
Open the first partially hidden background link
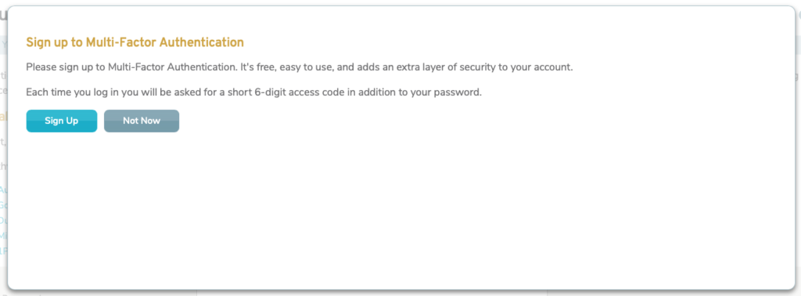tap(4, 190)
